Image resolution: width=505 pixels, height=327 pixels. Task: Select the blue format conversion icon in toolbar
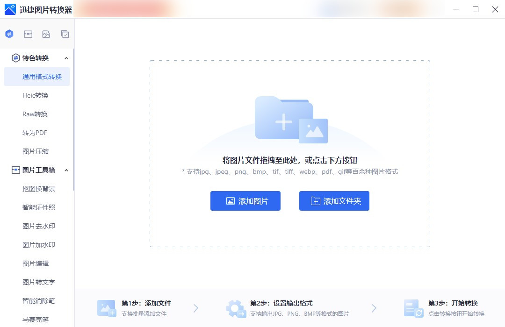coord(9,34)
